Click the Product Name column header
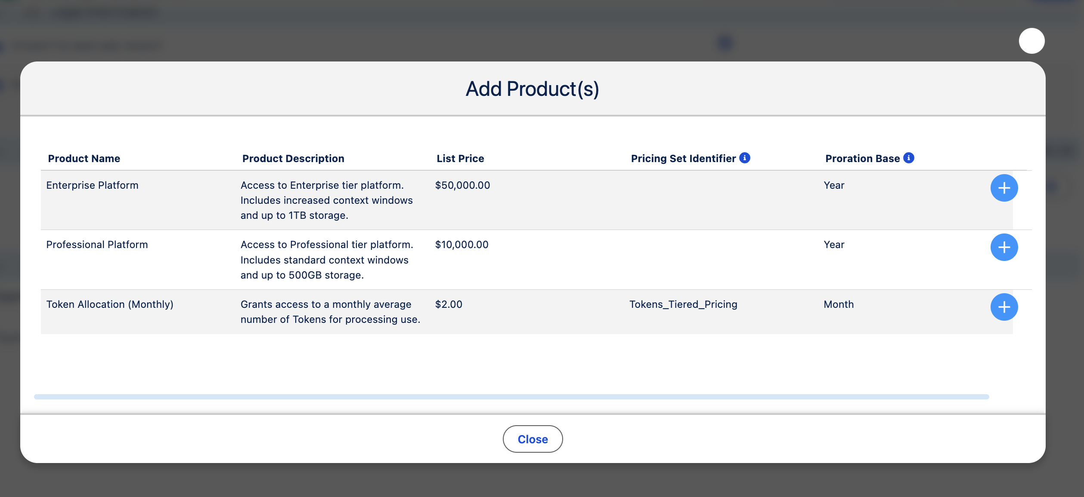The width and height of the screenshot is (1084, 497). point(84,159)
